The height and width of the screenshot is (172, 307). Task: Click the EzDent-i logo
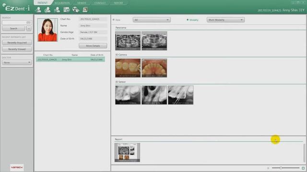click(x=16, y=8)
